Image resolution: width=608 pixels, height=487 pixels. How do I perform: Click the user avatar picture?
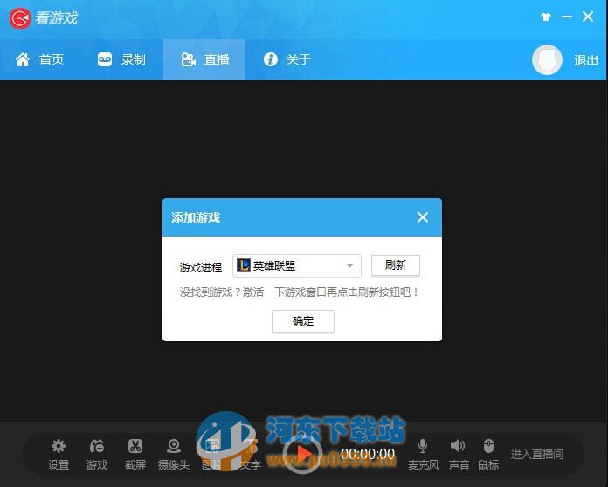pyautogui.click(x=547, y=59)
